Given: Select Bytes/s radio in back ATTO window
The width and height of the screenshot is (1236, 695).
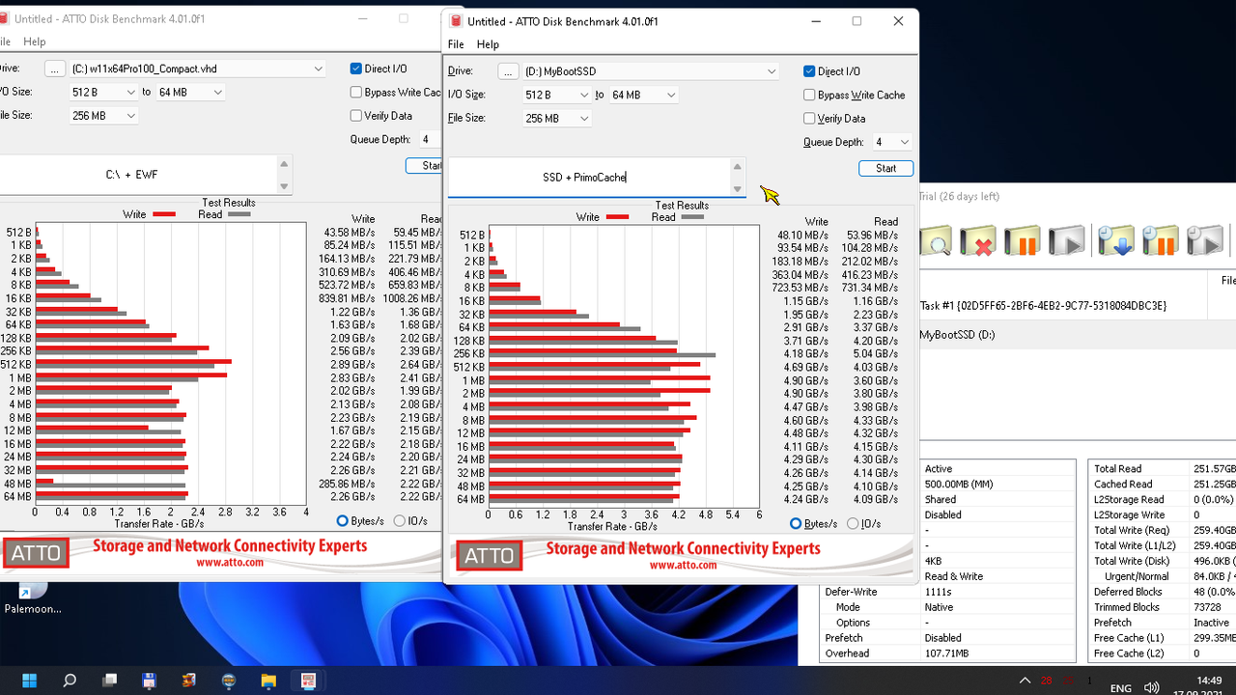Looking at the screenshot, I should [343, 520].
